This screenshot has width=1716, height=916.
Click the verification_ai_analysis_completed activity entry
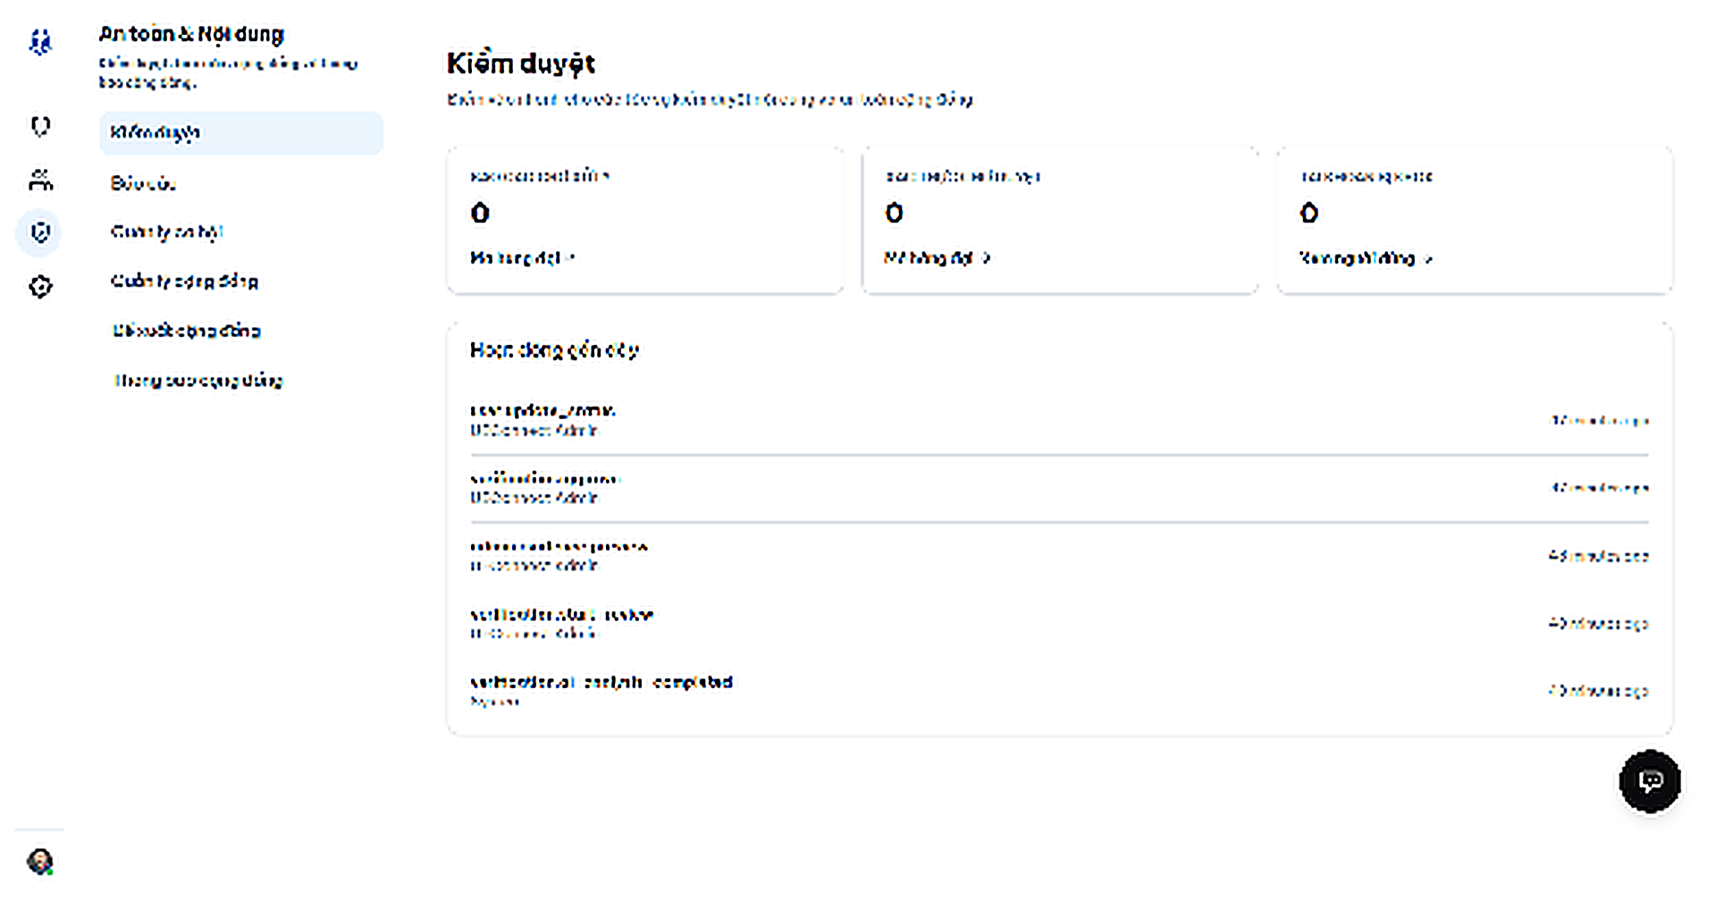[1059, 691]
